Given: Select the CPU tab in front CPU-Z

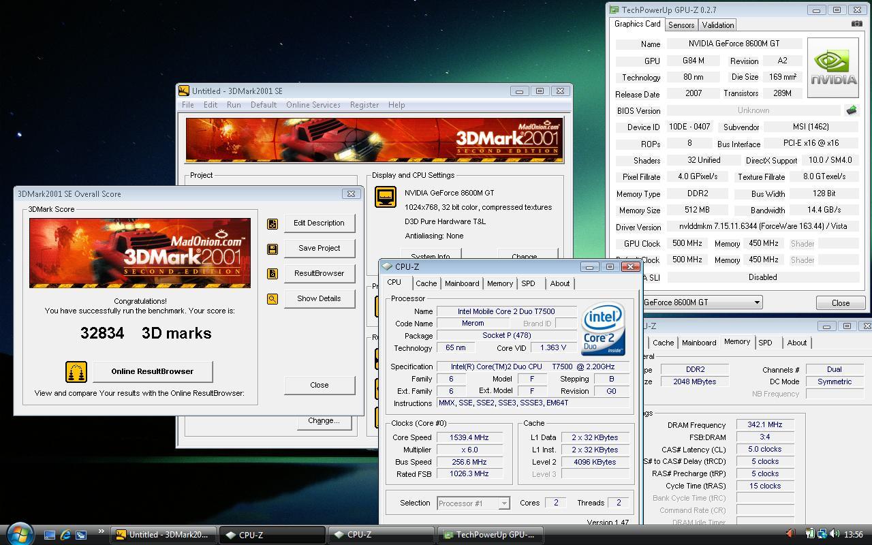Looking at the screenshot, I should pyautogui.click(x=394, y=282).
